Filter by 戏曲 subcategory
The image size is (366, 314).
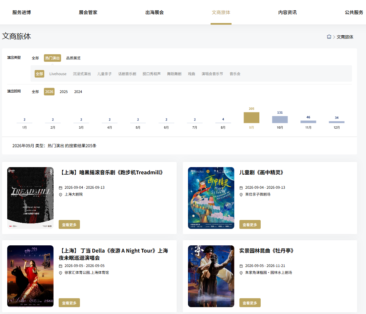(x=191, y=74)
